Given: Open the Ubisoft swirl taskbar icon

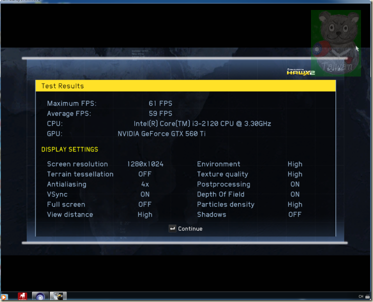Looking at the screenshot, I should pos(40,296).
